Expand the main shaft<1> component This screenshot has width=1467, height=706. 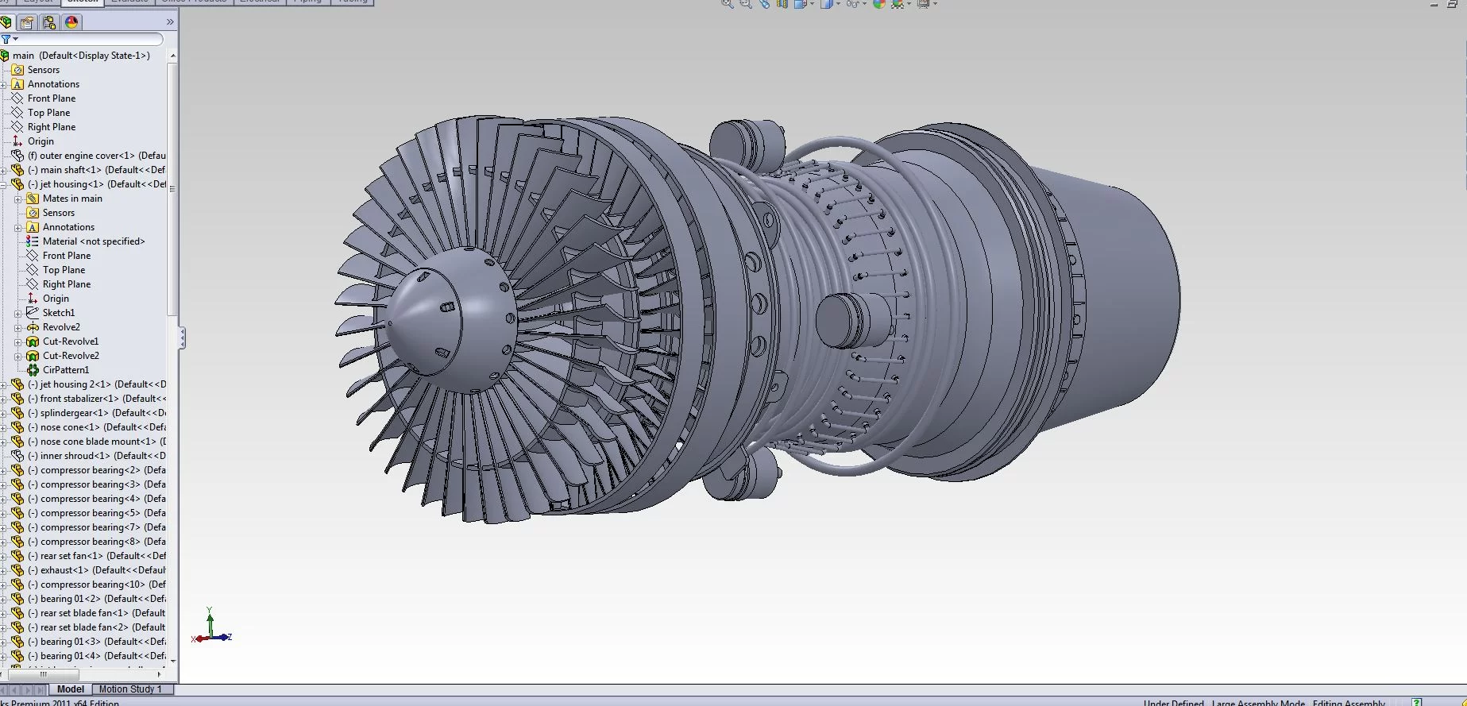tap(4, 170)
